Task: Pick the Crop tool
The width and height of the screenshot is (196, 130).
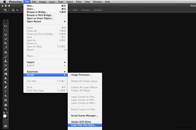Action: coord(5,43)
